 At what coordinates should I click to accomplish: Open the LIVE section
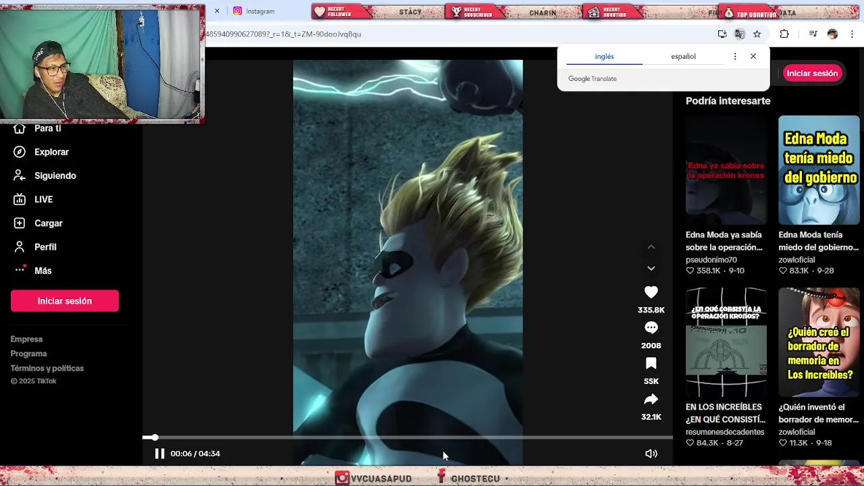[x=43, y=199]
